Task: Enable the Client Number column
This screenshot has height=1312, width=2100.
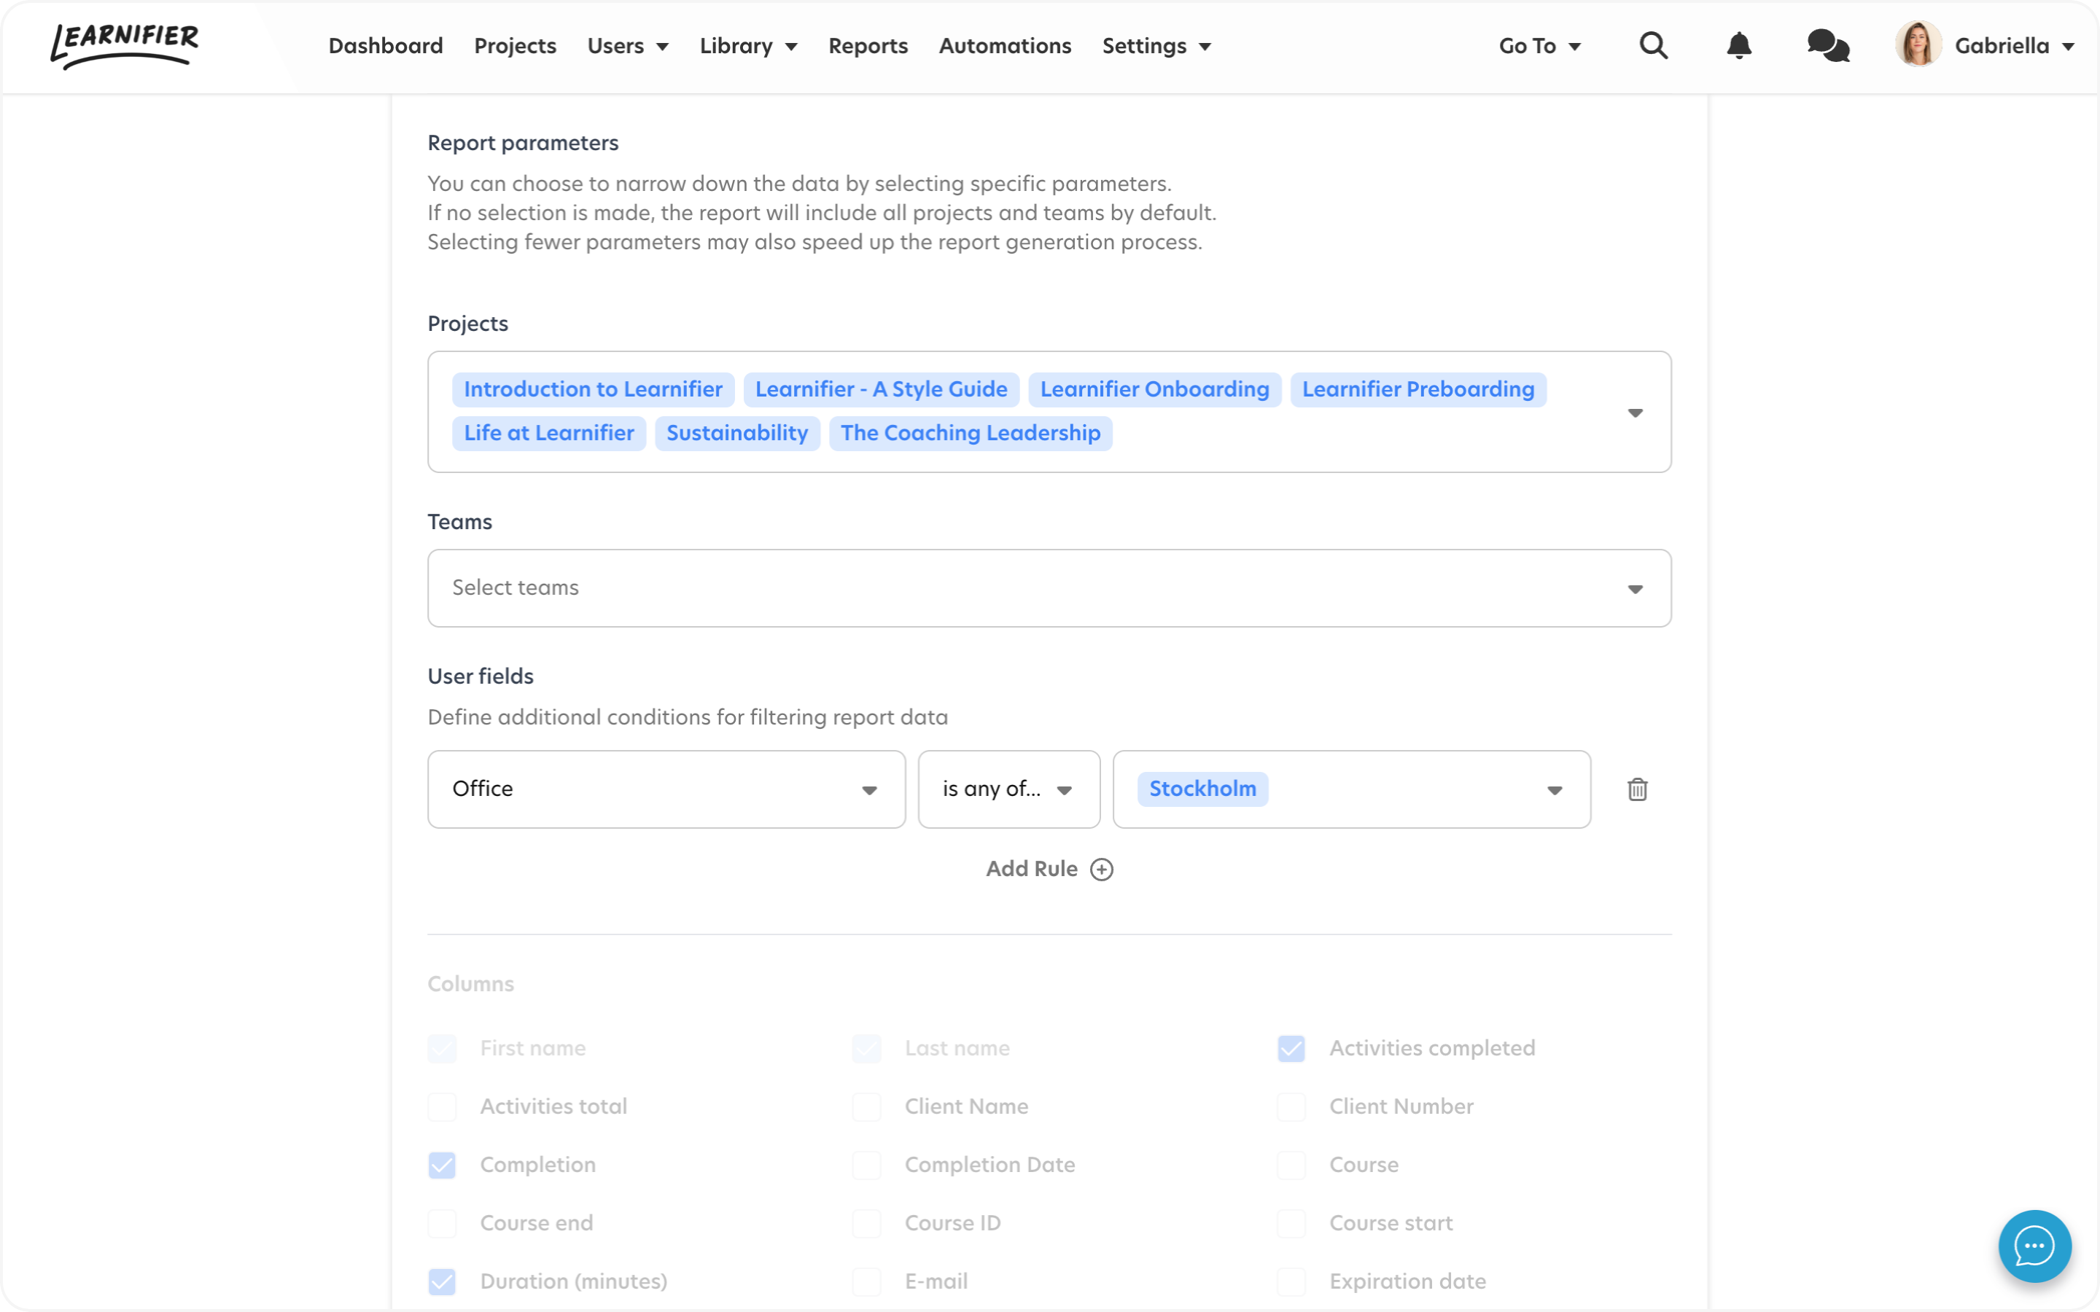Action: pyautogui.click(x=1291, y=1106)
